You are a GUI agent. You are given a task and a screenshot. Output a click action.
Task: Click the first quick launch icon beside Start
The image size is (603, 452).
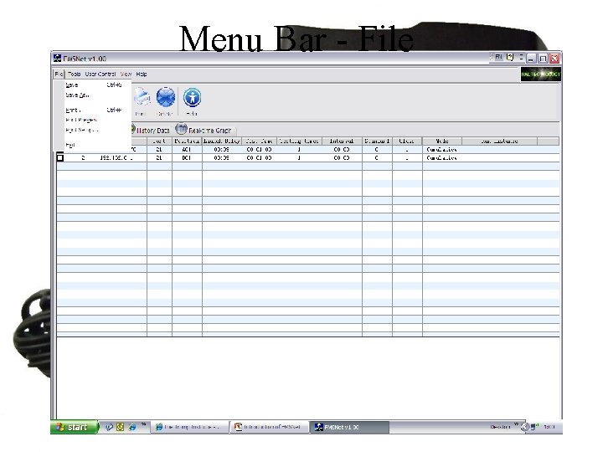click(x=109, y=427)
